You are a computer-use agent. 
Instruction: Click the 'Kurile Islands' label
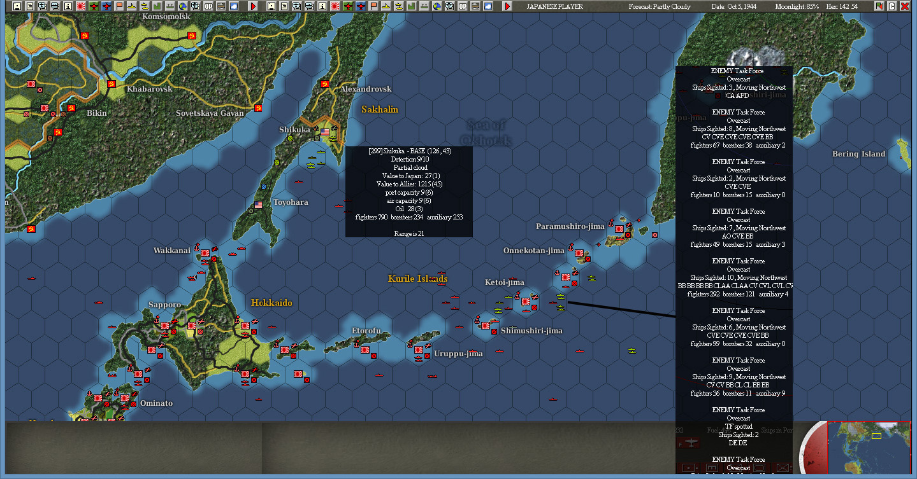pos(418,279)
